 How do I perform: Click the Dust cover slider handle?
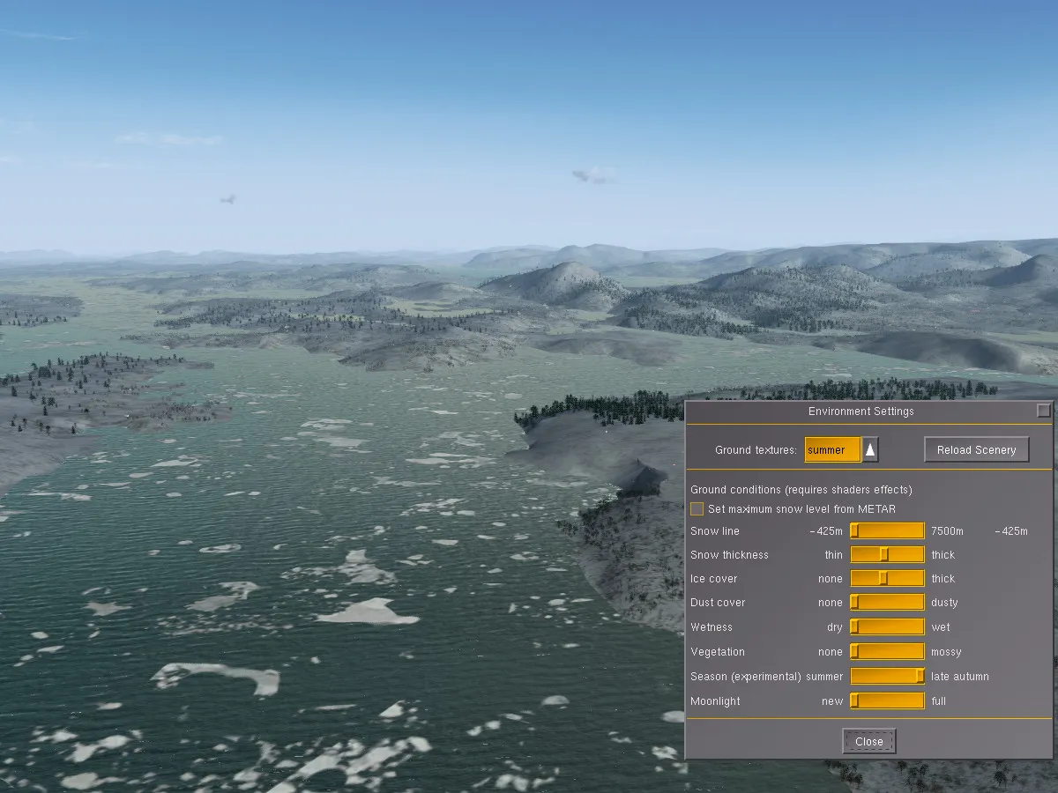click(x=854, y=603)
